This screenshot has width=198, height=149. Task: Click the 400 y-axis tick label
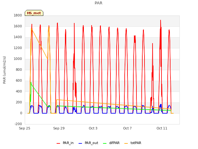click(x=19, y=91)
